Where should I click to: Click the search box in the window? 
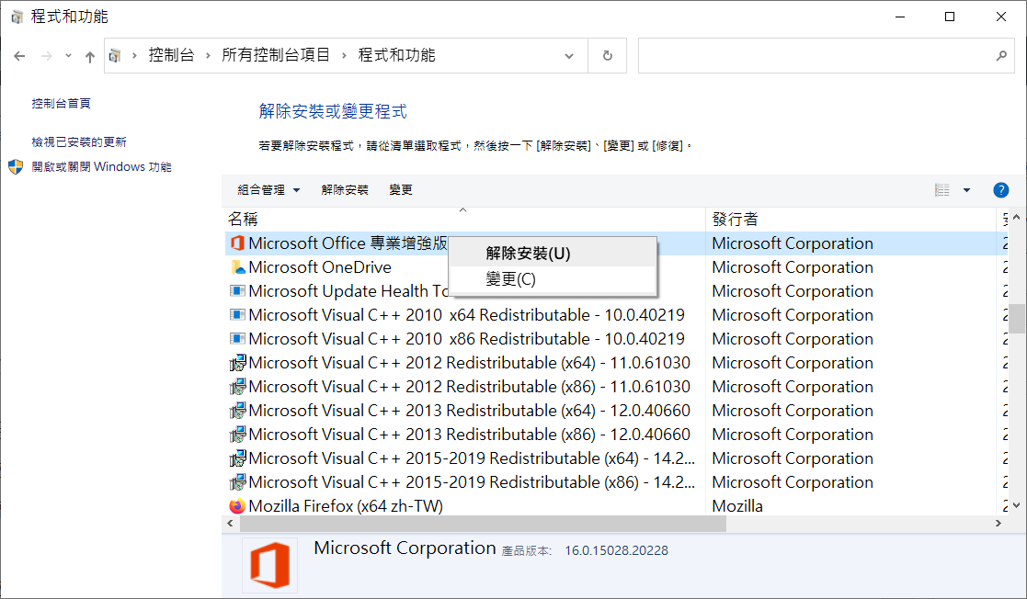click(814, 55)
